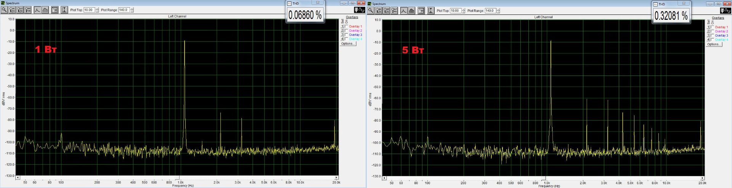The image size is (732, 188).
Task: Increase Plot Range value in right Spectrum window
Action: [x=498, y=10]
